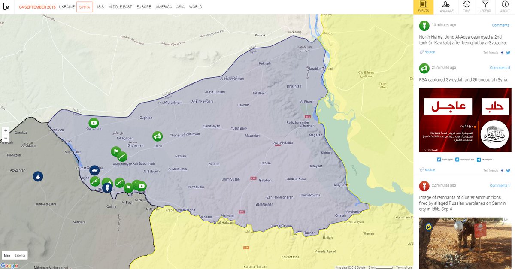Viewport: 515px width, 269px height.
Task: Open the cluster ammunition remnants photo
Action: tap(465, 243)
